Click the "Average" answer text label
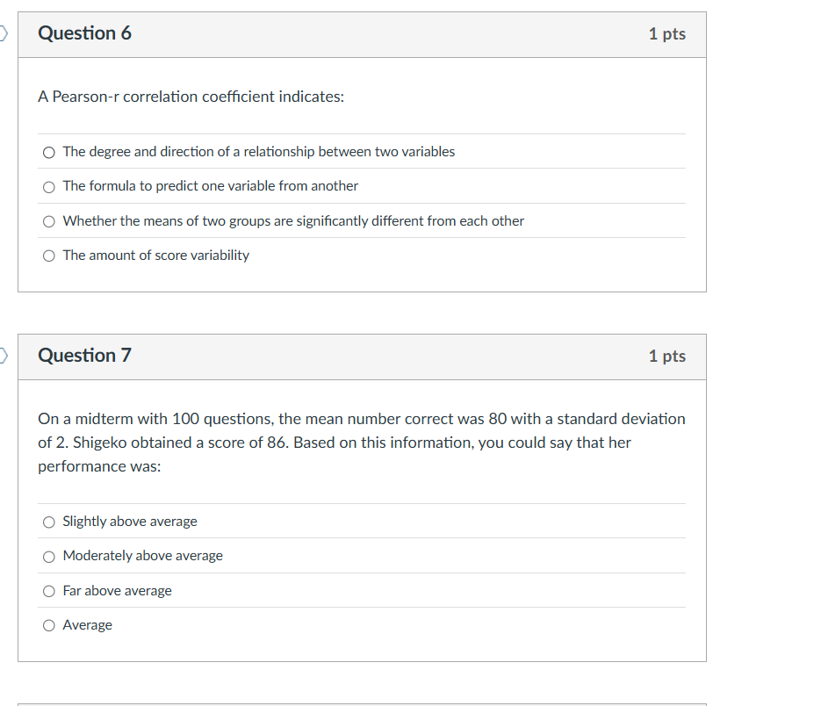The height and width of the screenshot is (706, 821). 88,625
